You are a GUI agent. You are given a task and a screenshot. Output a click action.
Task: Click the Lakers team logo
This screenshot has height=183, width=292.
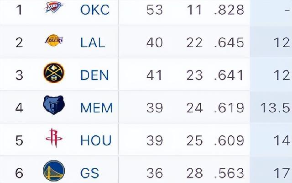pyautogui.click(x=54, y=40)
